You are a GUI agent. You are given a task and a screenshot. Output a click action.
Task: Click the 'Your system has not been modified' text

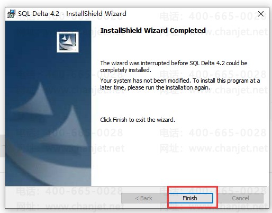[180, 84]
